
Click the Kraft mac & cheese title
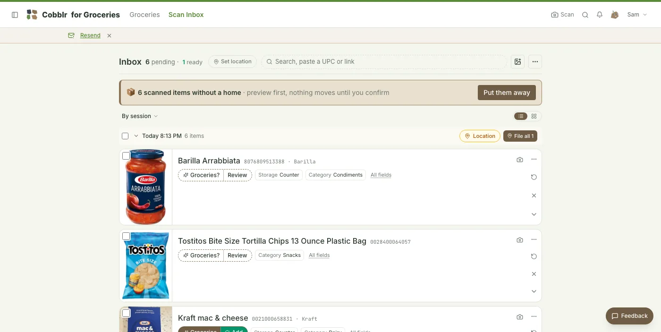coord(213,318)
